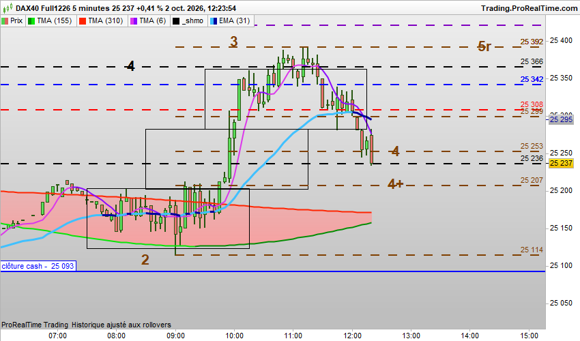Click the 25 114 level label
This screenshot has width=580, height=341.
pos(532,250)
